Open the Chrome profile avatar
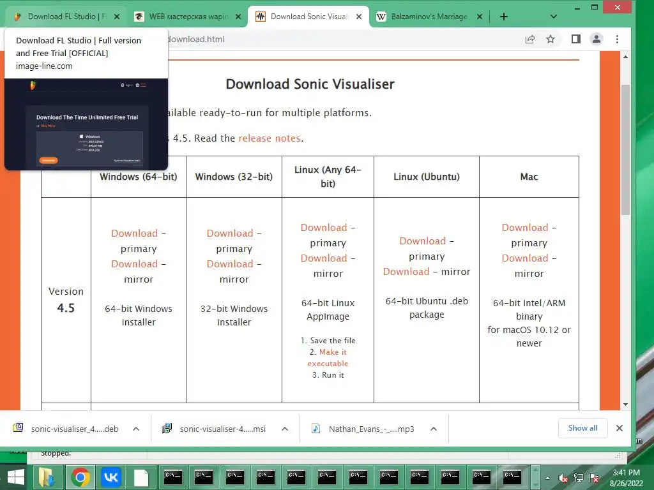Image resolution: width=654 pixels, height=490 pixels. tap(597, 39)
